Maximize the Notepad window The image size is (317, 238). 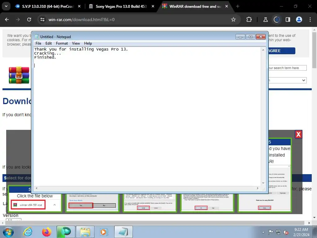250,37
